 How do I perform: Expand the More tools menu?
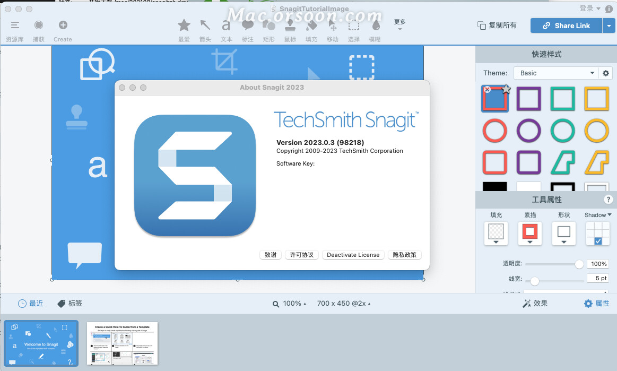400,24
